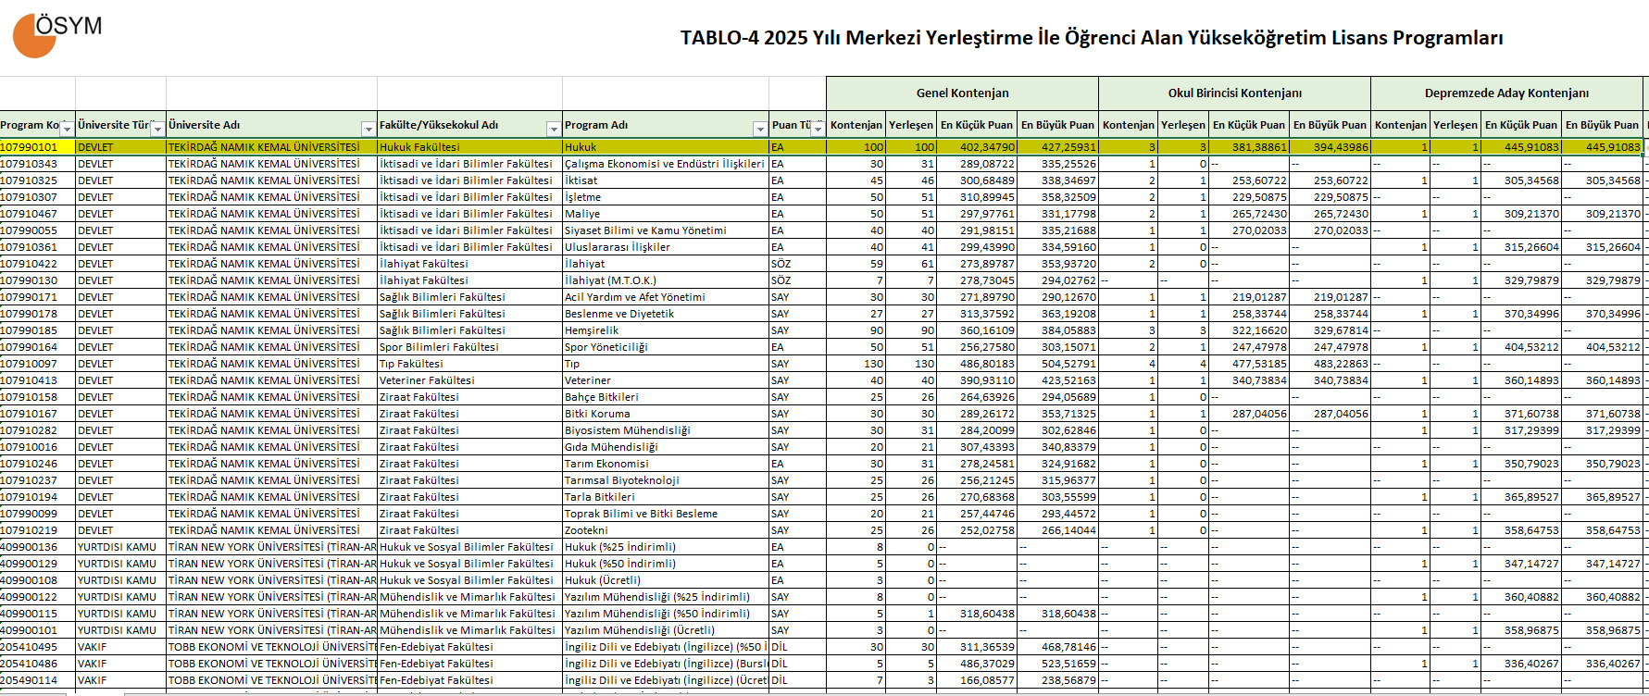Select the Okul Birincisi Kontenjanı header
Image resolution: width=1649 pixels, height=696 pixels.
(x=1234, y=93)
